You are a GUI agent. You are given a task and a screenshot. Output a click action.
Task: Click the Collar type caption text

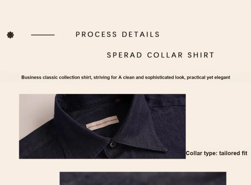[217, 153]
